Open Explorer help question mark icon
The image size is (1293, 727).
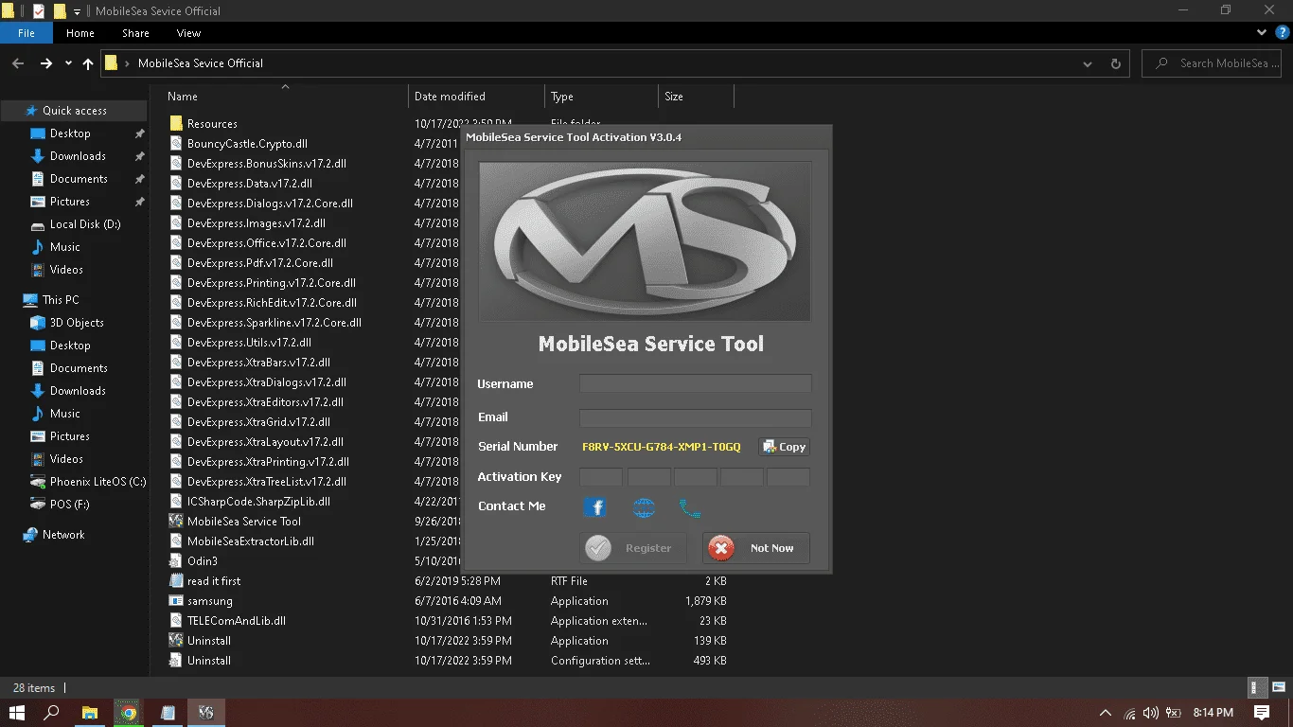(1282, 32)
